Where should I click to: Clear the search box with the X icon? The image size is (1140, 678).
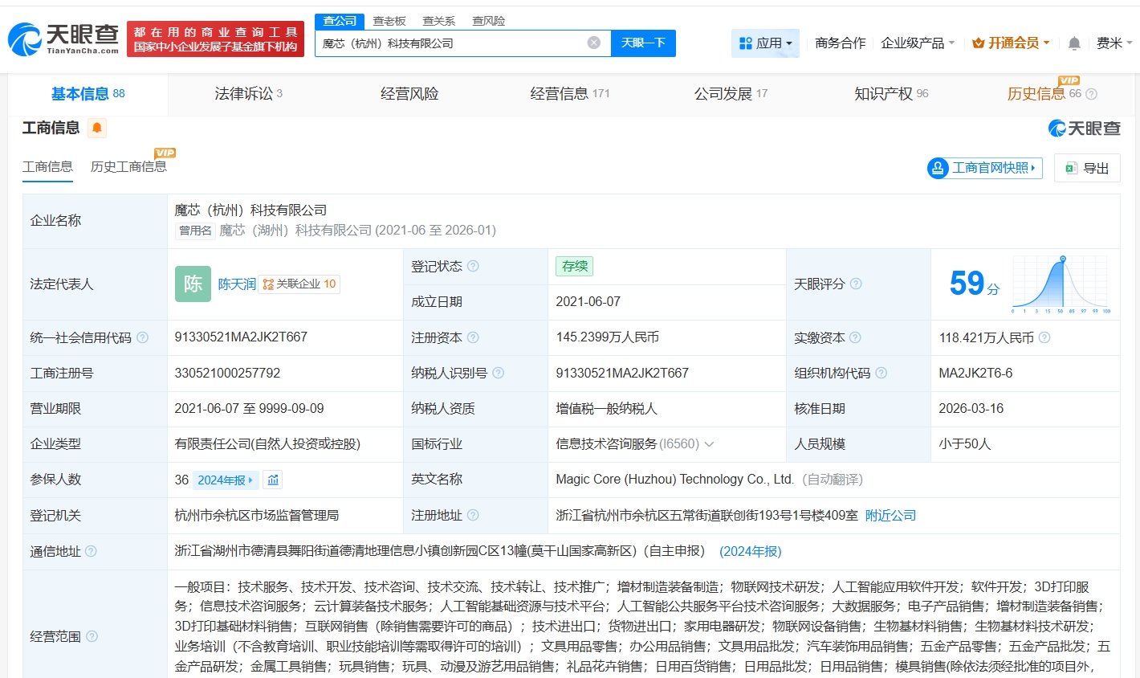tap(593, 43)
